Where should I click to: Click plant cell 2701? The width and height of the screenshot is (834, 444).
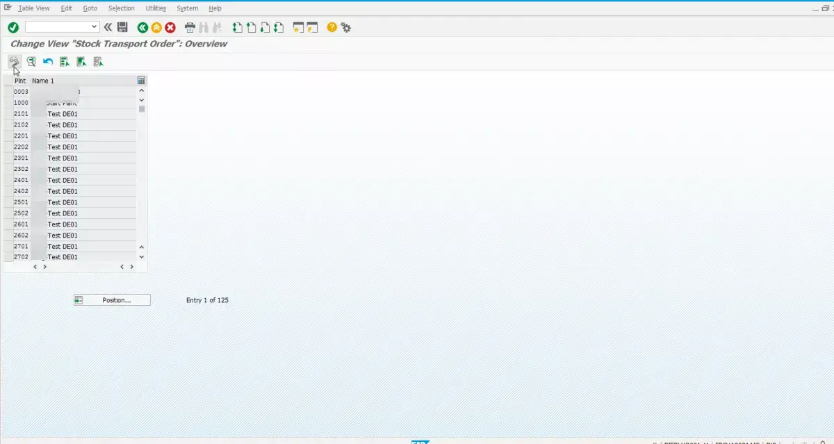click(x=22, y=247)
